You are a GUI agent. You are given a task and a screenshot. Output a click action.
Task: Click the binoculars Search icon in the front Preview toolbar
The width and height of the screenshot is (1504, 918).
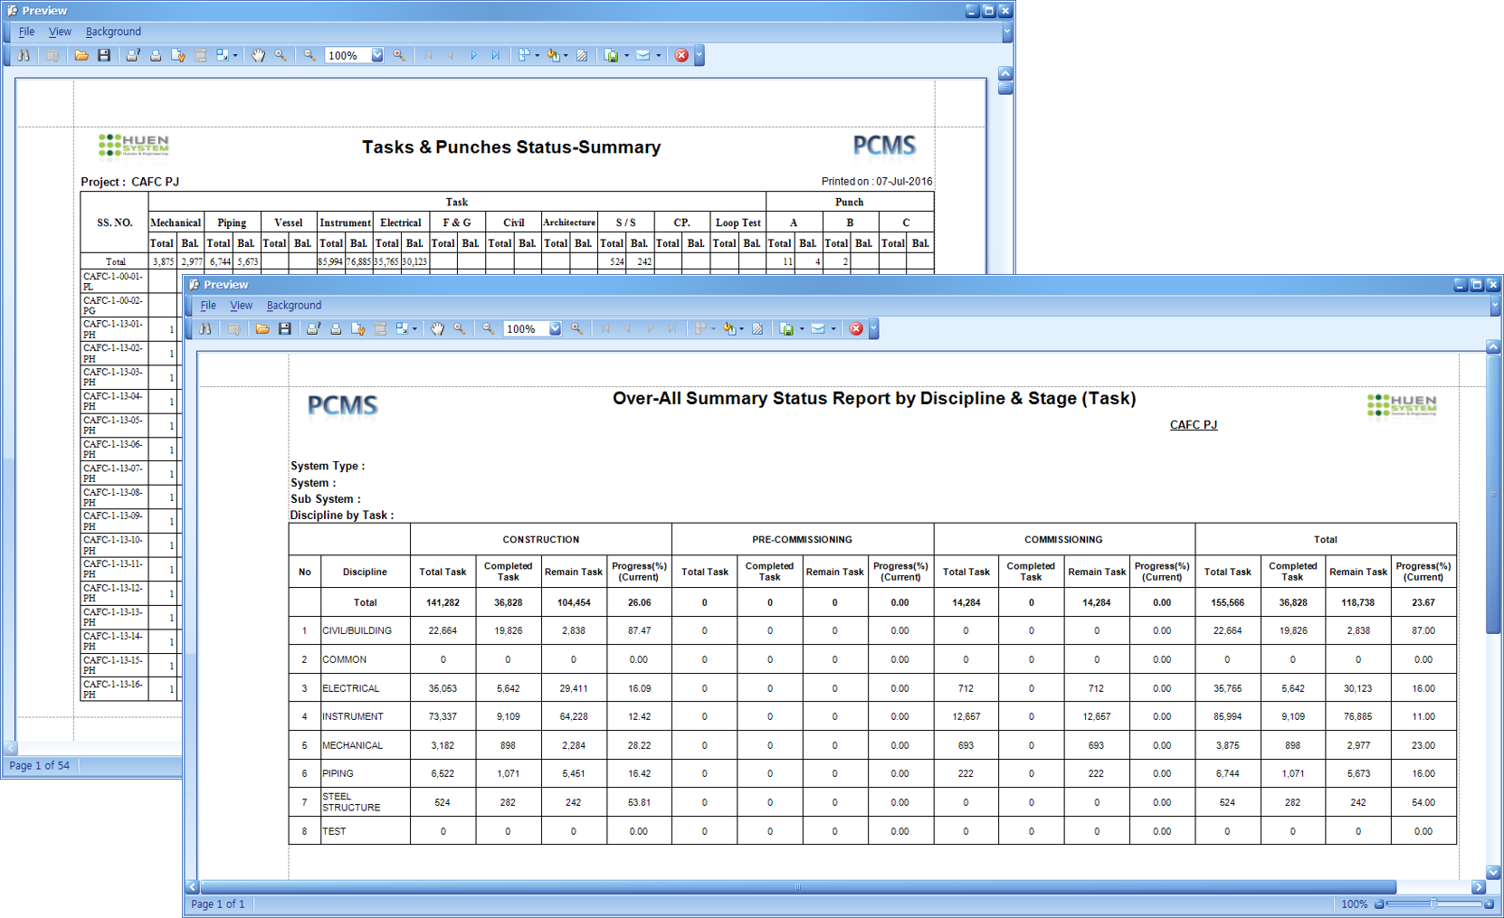(205, 329)
